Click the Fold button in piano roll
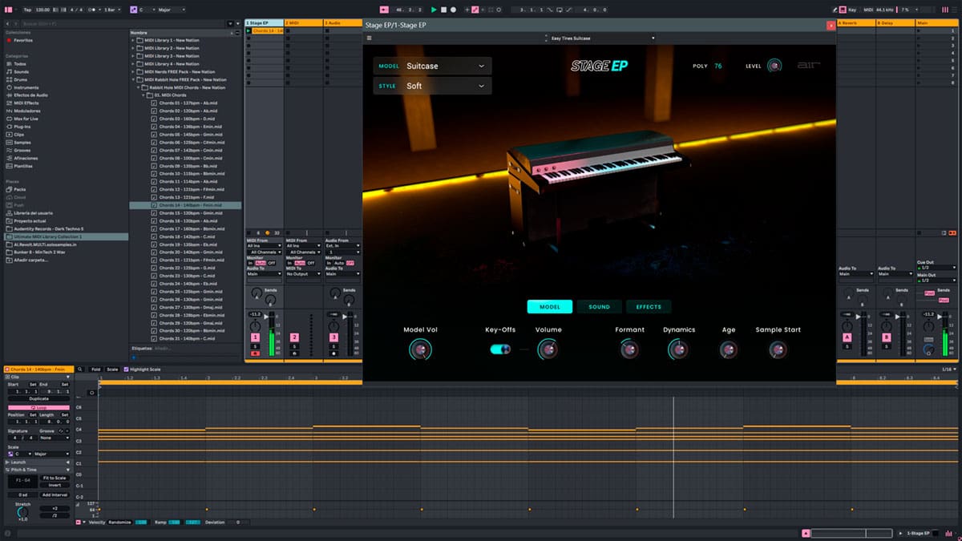 pos(95,369)
